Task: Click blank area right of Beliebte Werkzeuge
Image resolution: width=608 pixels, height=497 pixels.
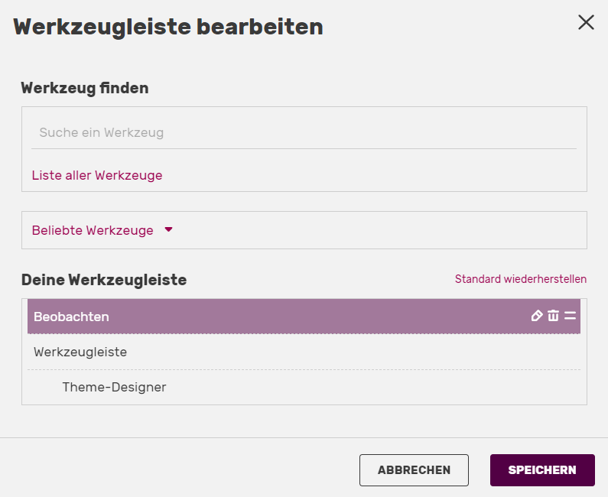Action: pyautogui.click(x=382, y=230)
